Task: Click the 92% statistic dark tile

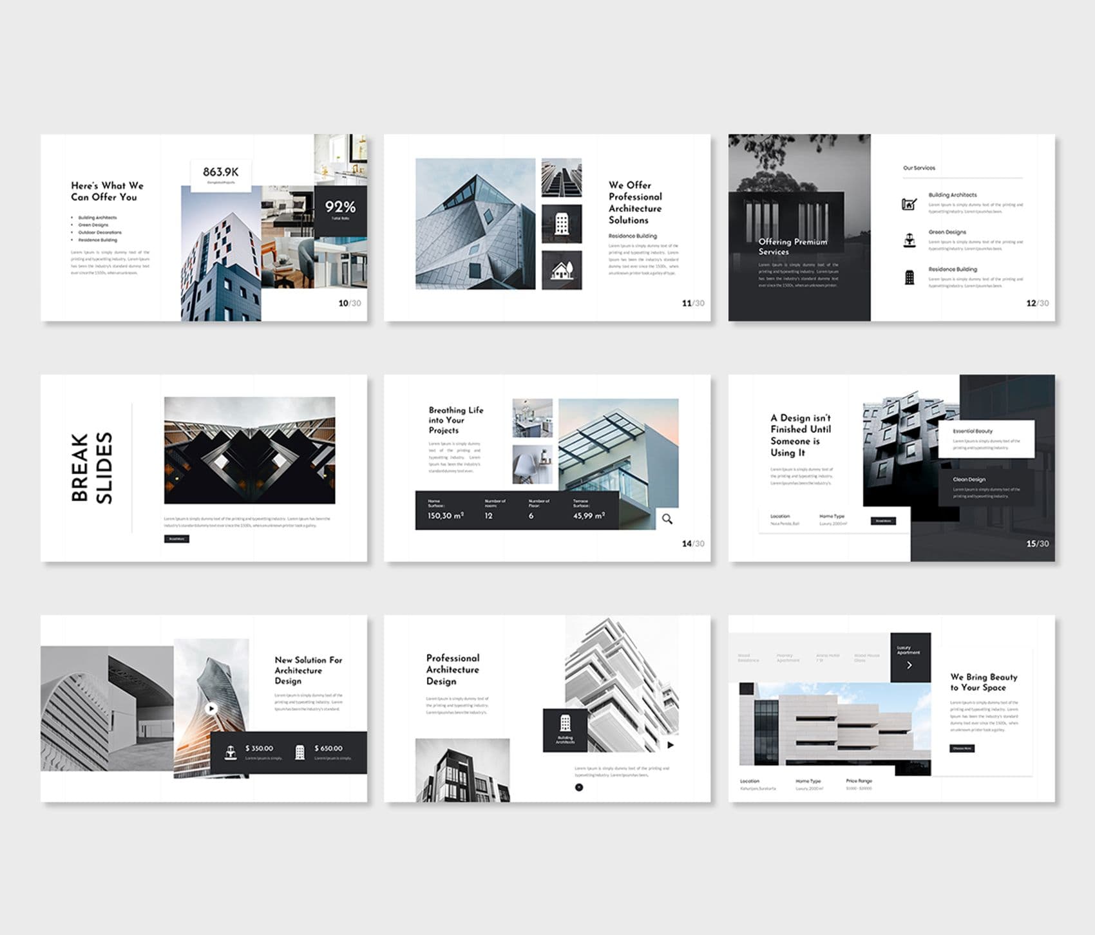Action: coord(341,211)
